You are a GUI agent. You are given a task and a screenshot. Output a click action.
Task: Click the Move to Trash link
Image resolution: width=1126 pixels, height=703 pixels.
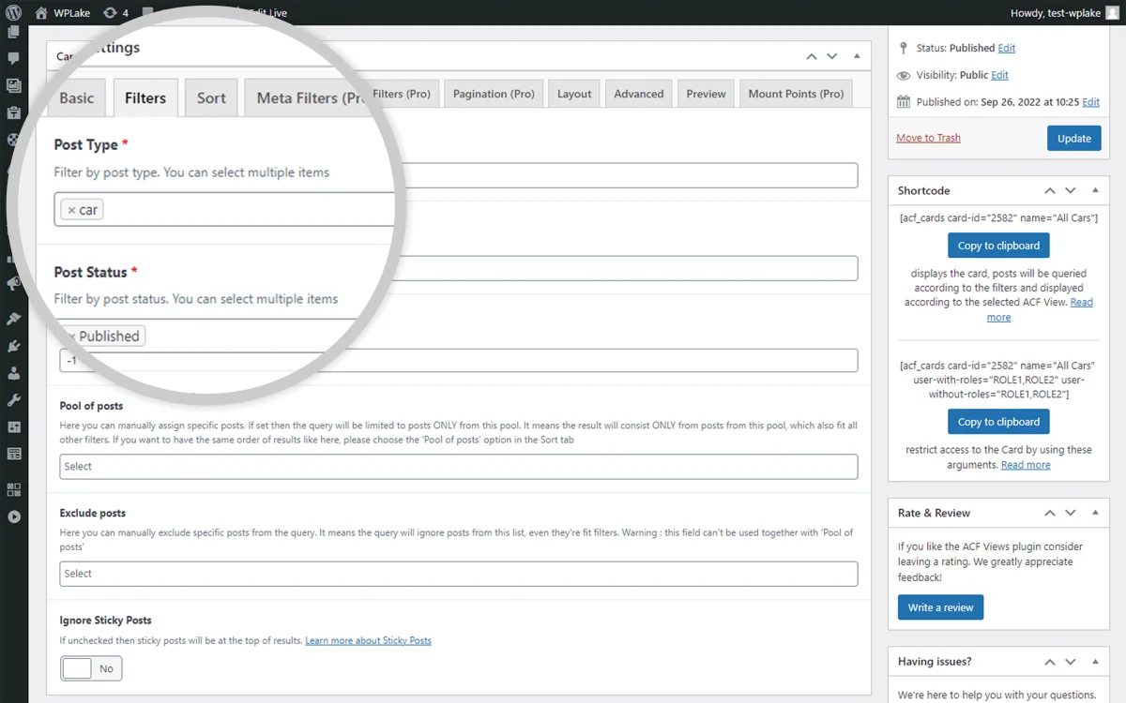point(928,138)
